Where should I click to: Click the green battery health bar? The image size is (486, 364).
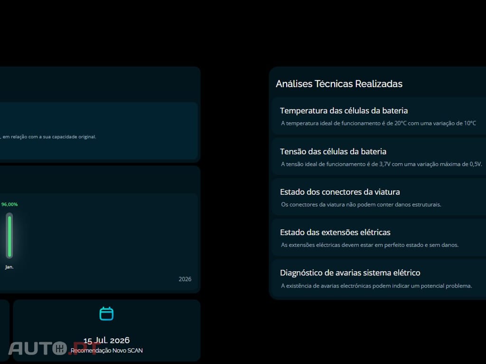coord(9,236)
